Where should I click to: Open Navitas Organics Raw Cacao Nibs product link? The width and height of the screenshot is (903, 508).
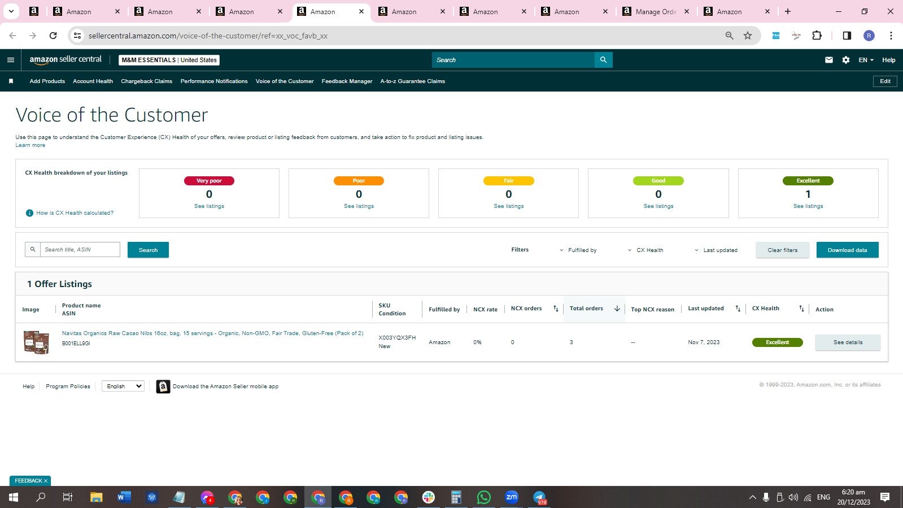click(212, 333)
